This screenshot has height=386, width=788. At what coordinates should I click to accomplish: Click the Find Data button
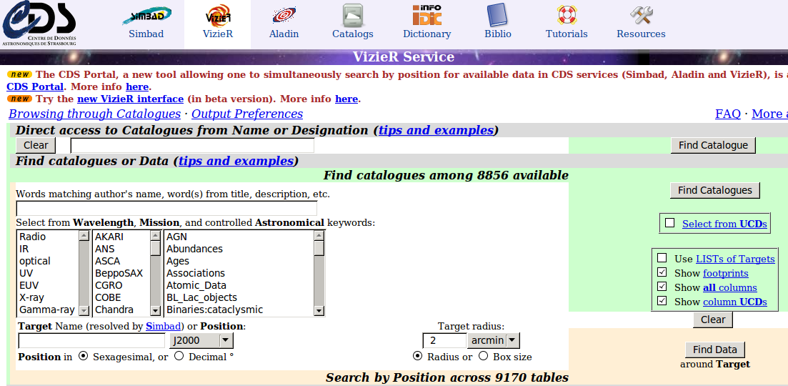tap(714, 350)
